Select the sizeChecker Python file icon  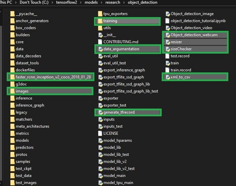[x=168, y=49]
